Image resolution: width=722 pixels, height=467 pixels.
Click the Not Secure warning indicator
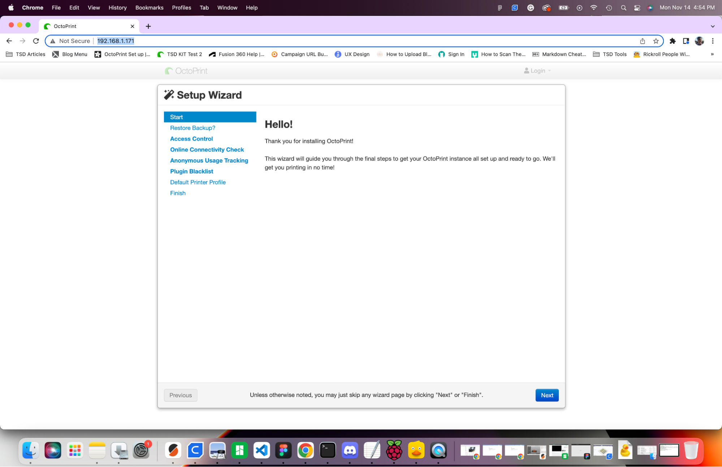coord(70,41)
